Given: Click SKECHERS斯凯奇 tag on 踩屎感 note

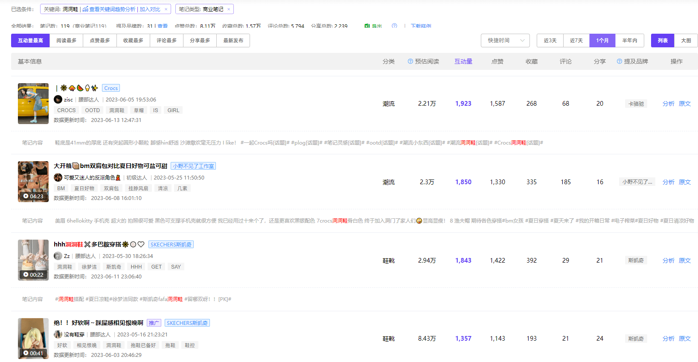Looking at the screenshot, I should click(187, 323).
